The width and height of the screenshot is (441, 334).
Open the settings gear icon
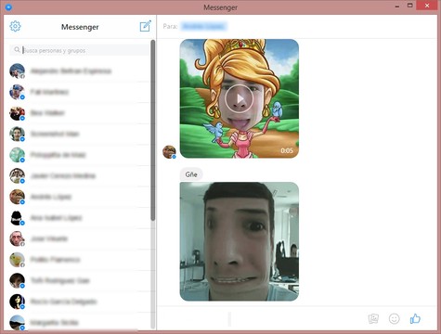tap(15, 26)
